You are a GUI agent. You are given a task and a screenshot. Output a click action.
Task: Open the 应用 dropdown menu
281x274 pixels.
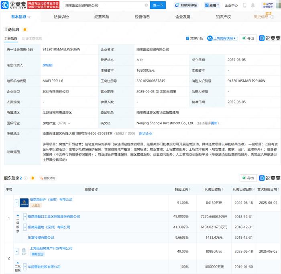212,5
